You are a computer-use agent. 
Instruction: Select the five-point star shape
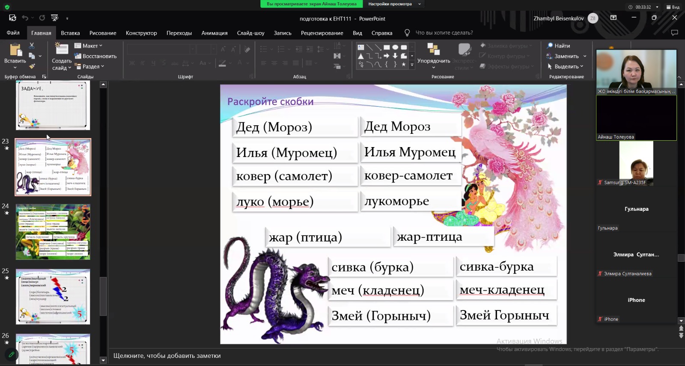(404, 65)
